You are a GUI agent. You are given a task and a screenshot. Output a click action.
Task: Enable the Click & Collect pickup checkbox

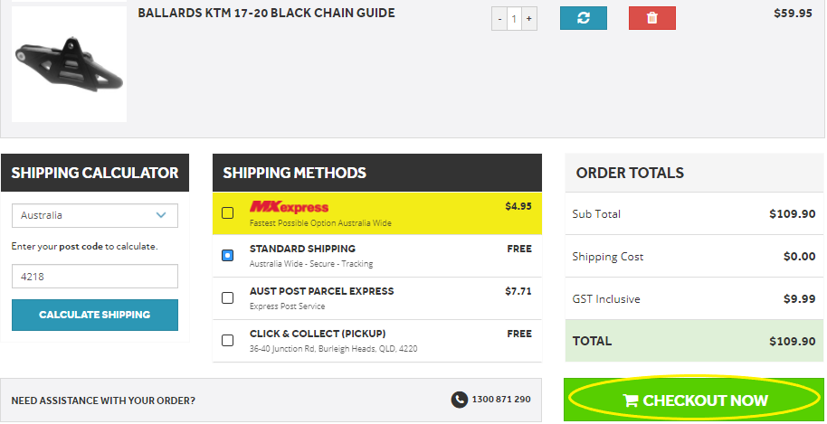coord(227,340)
